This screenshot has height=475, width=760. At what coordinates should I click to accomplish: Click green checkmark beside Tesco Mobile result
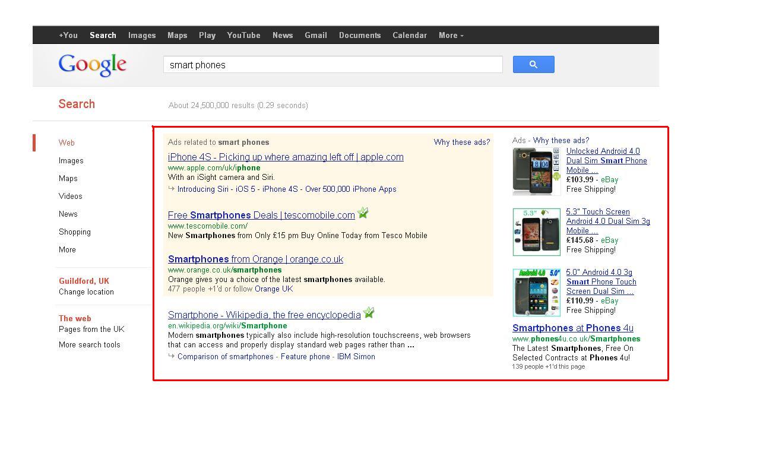tap(363, 213)
